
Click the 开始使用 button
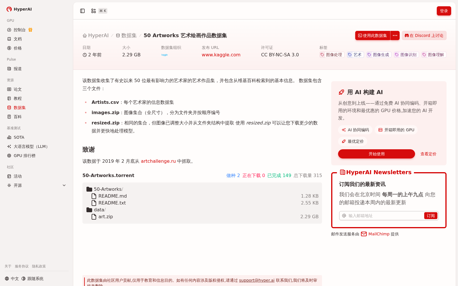pyautogui.click(x=376, y=154)
